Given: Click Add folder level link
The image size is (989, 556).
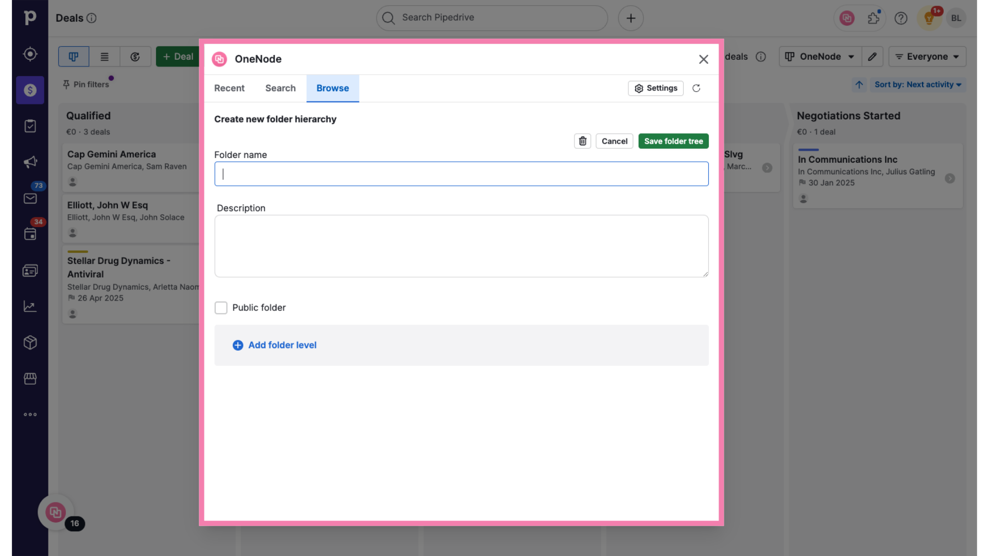Looking at the screenshot, I should [x=275, y=345].
